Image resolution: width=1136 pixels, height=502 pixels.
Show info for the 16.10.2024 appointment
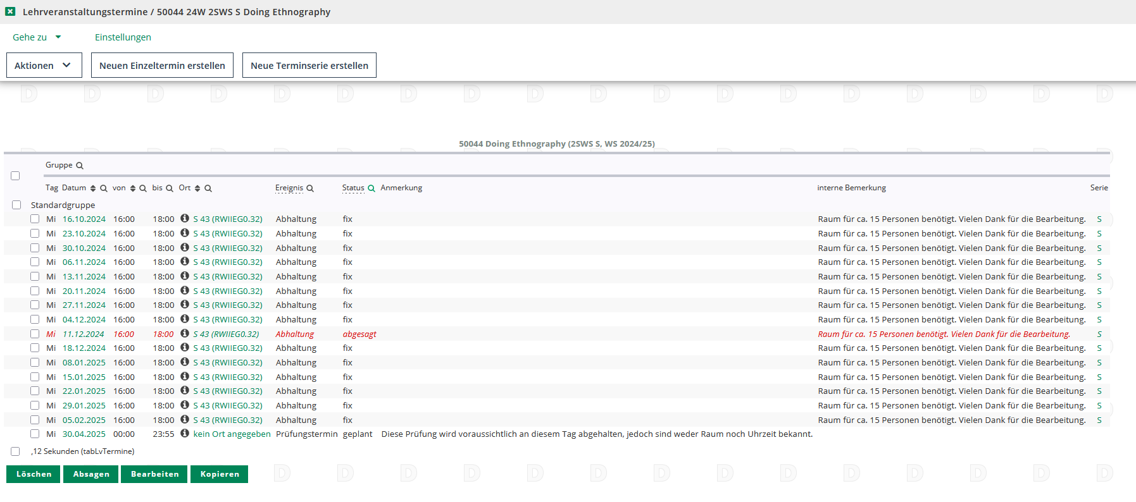(185, 218)
